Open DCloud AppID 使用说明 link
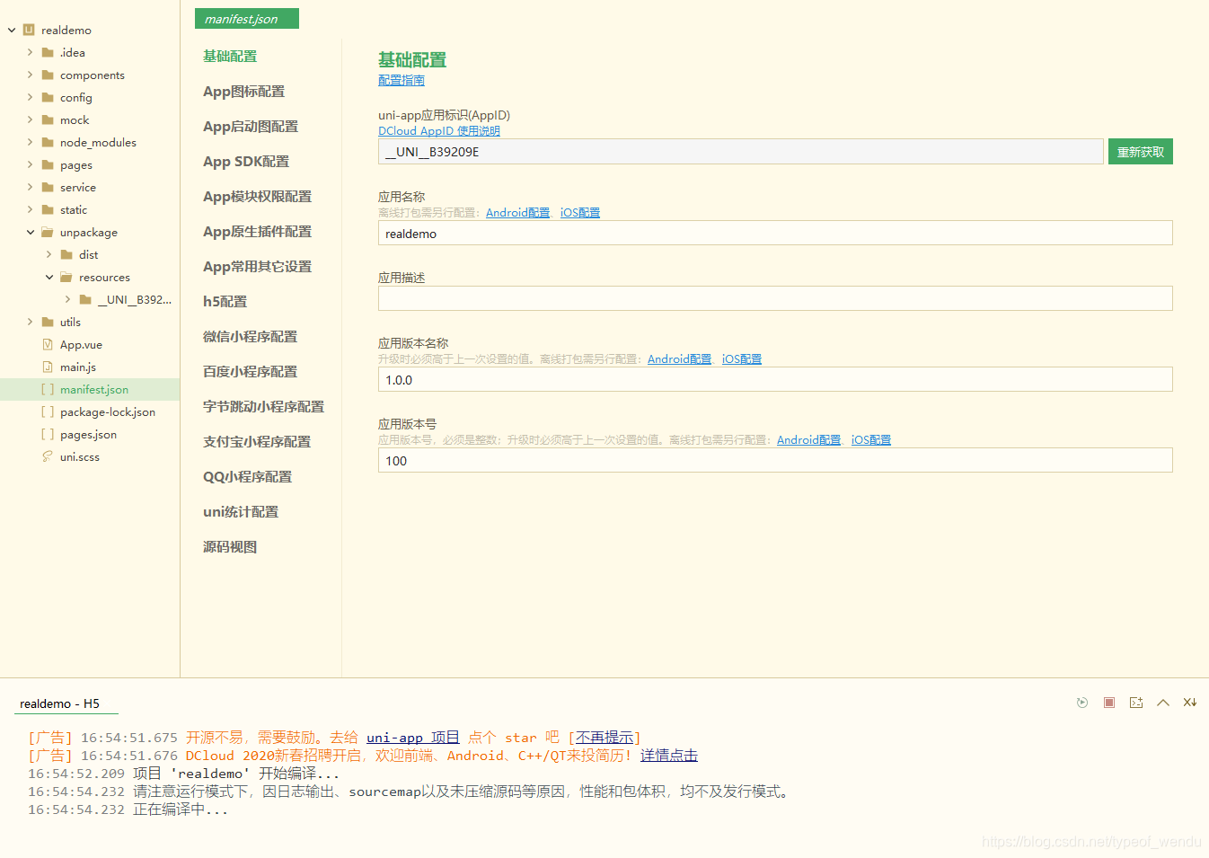 [x=439, y=130]
